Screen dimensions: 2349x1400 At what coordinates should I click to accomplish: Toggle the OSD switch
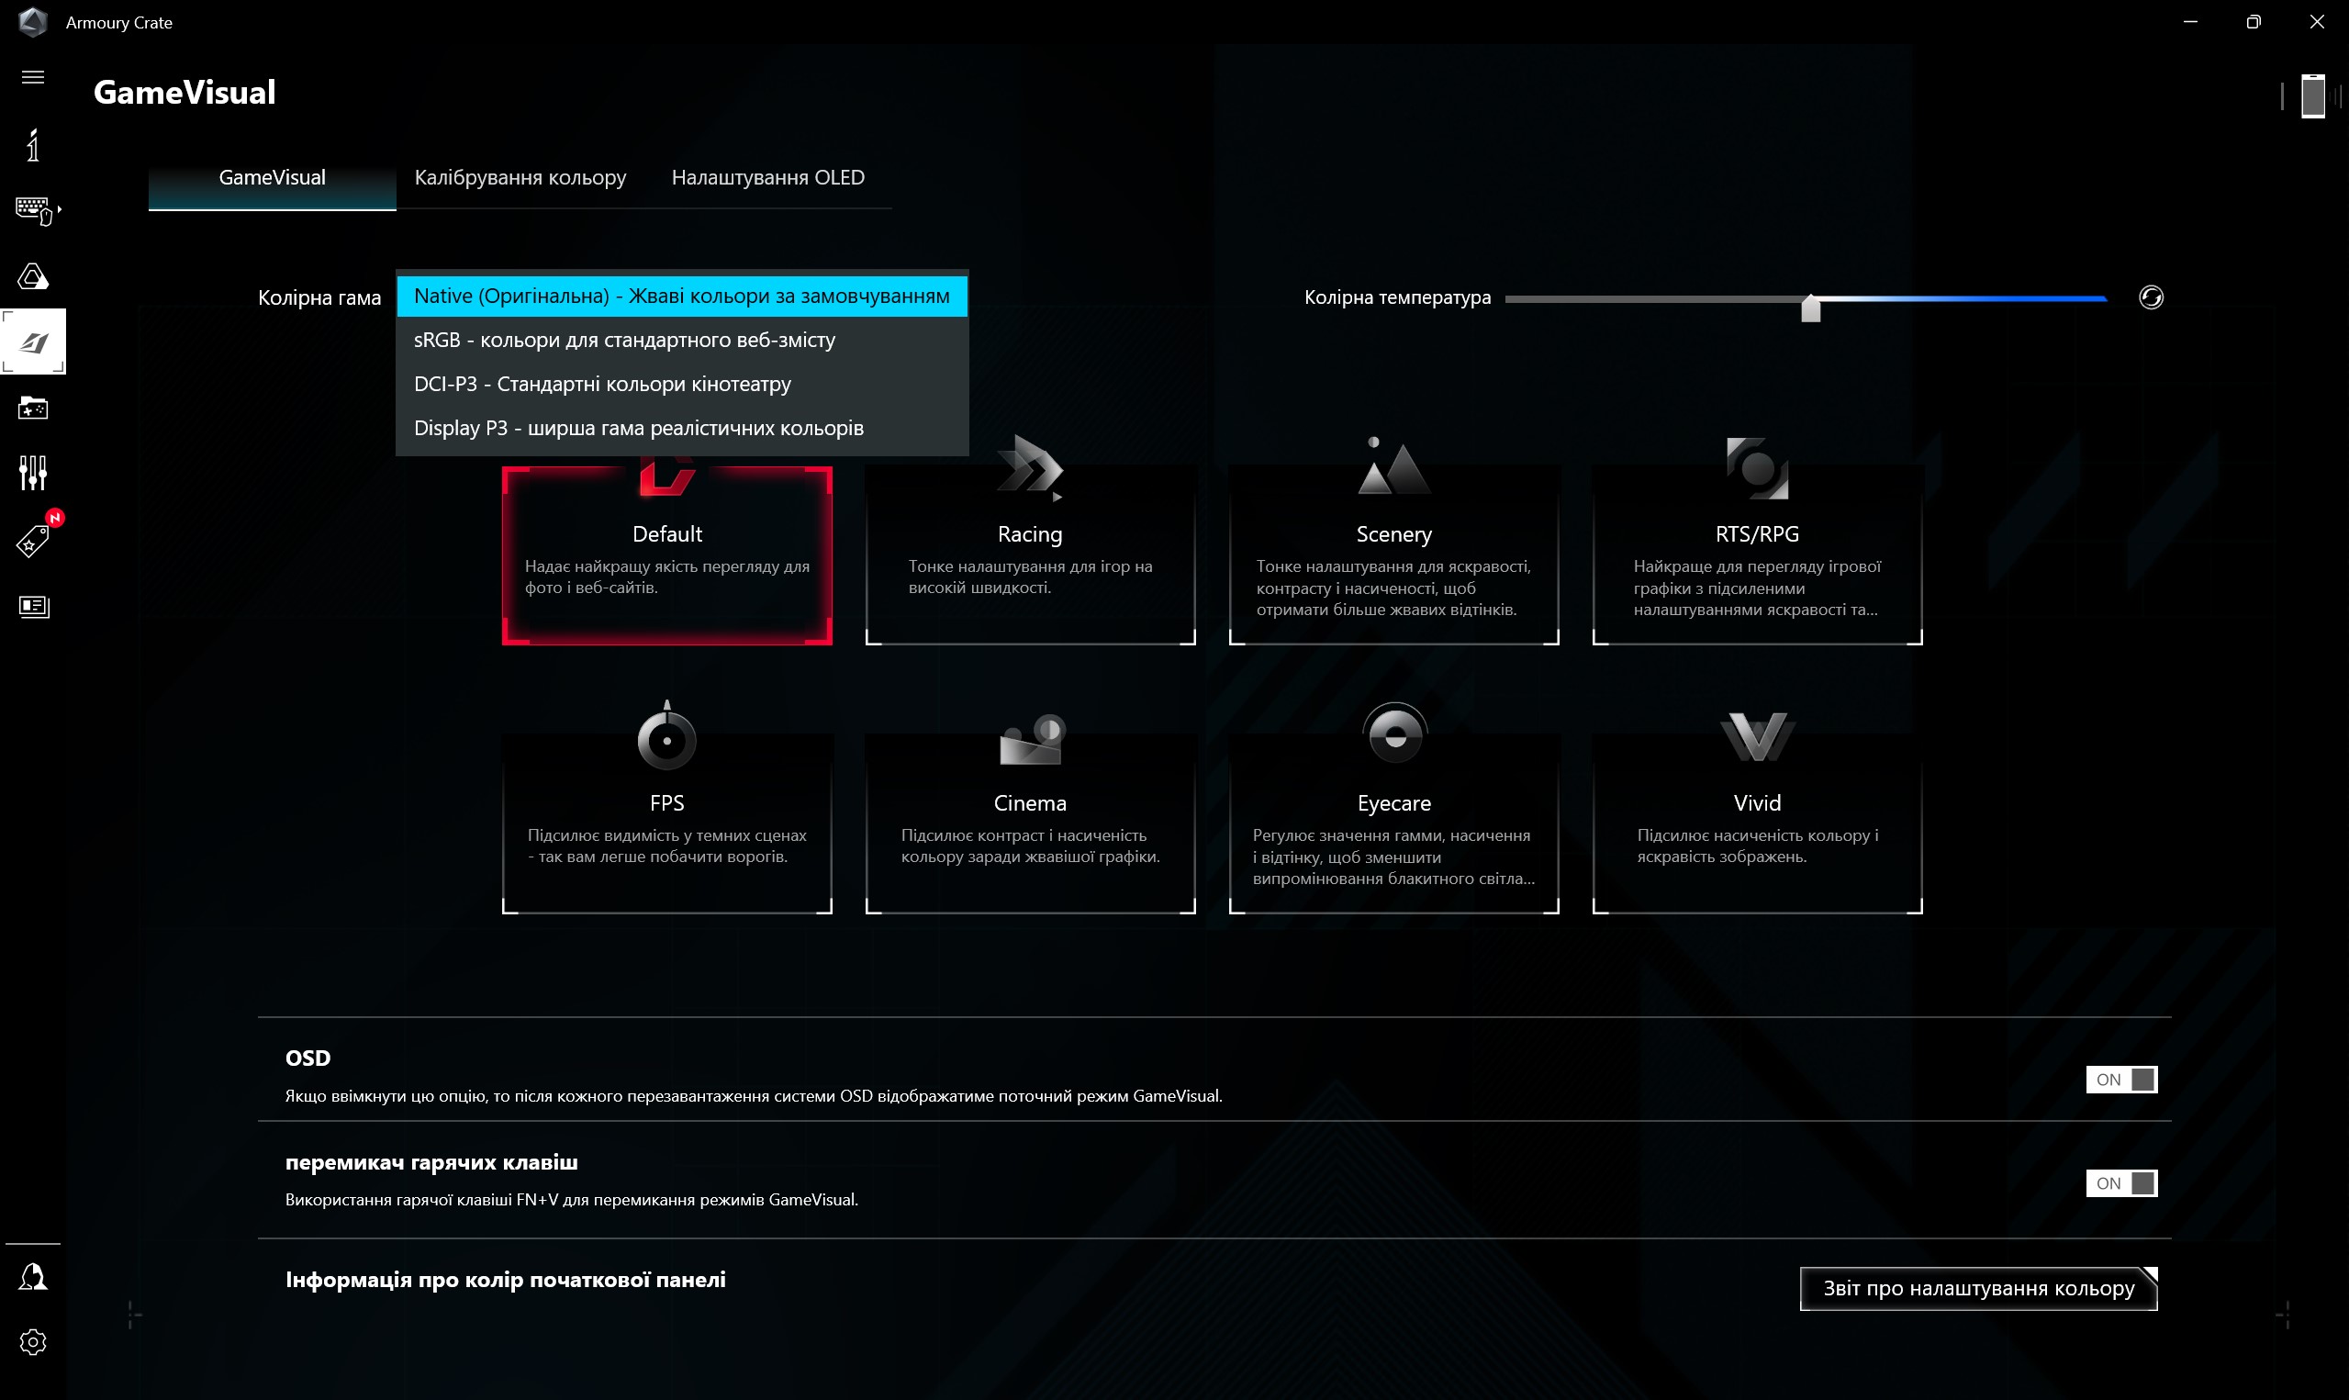pyautogui.click(x=2120, y=1080)
